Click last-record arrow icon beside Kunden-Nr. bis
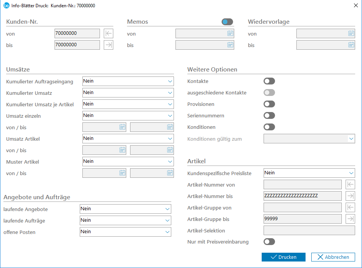 [109, 45]
